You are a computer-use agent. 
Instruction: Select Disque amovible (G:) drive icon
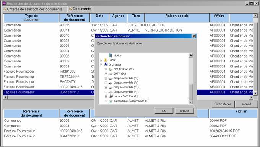(110, 87)
